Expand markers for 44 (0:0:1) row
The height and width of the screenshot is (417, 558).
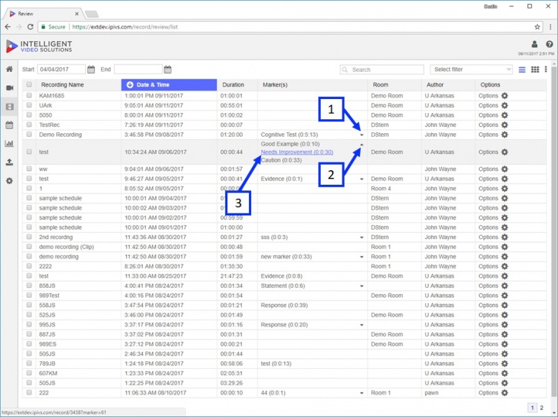coord(361,393)
